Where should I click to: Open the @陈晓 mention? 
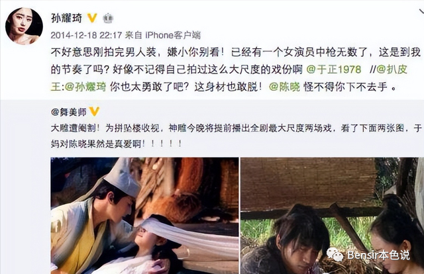[284, 87]
